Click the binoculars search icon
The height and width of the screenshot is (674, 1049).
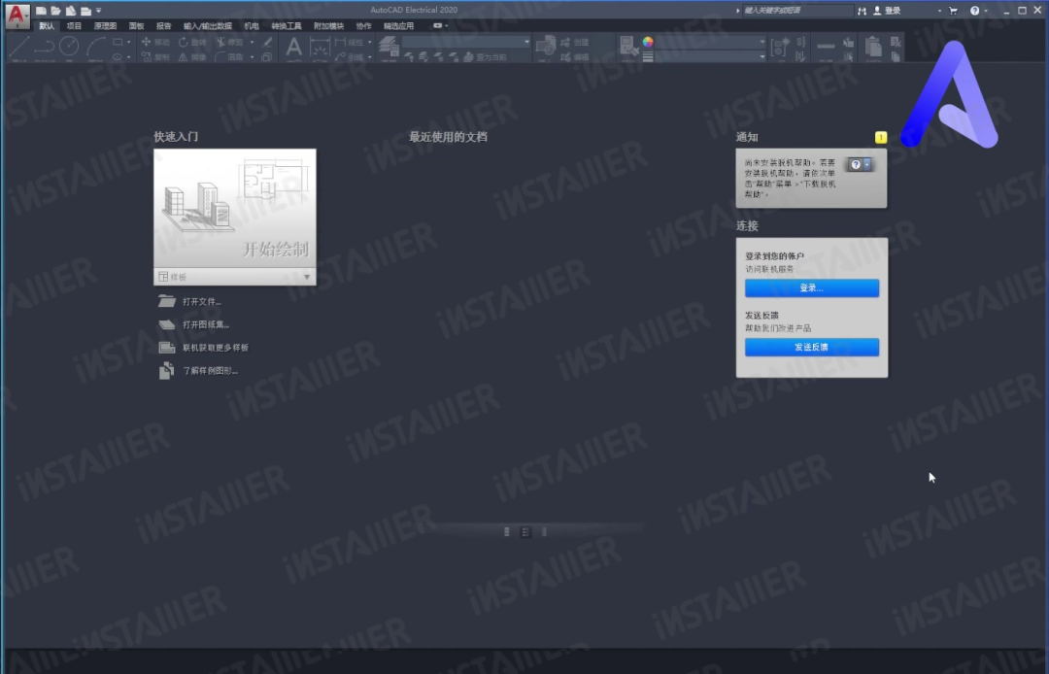[x=862, y=11]
